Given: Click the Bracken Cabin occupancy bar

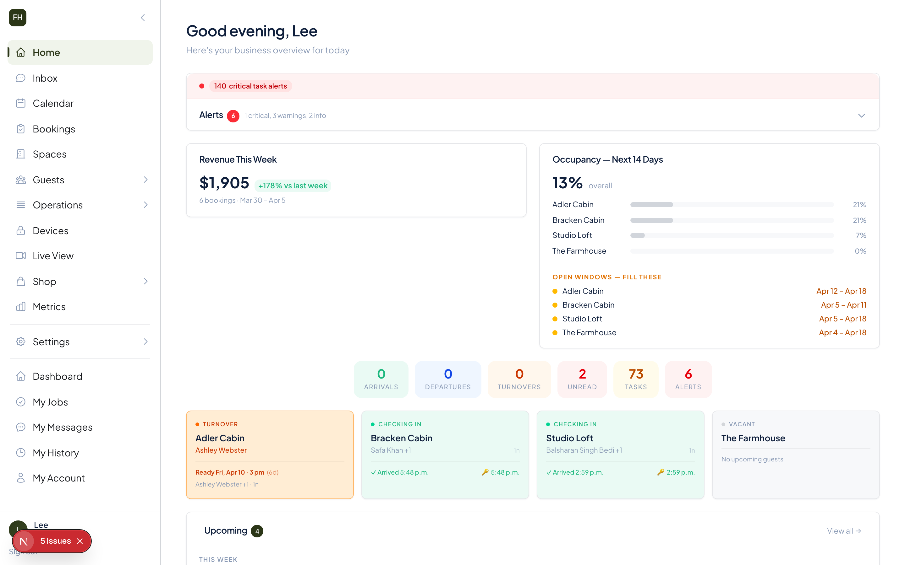Looking at the screenshot, I should pos(732,220).
